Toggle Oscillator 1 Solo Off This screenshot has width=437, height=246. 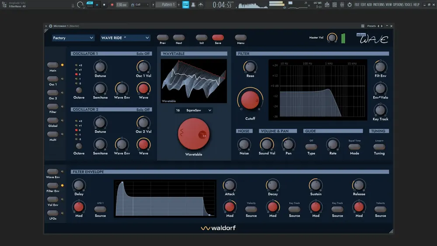[143, 53]
